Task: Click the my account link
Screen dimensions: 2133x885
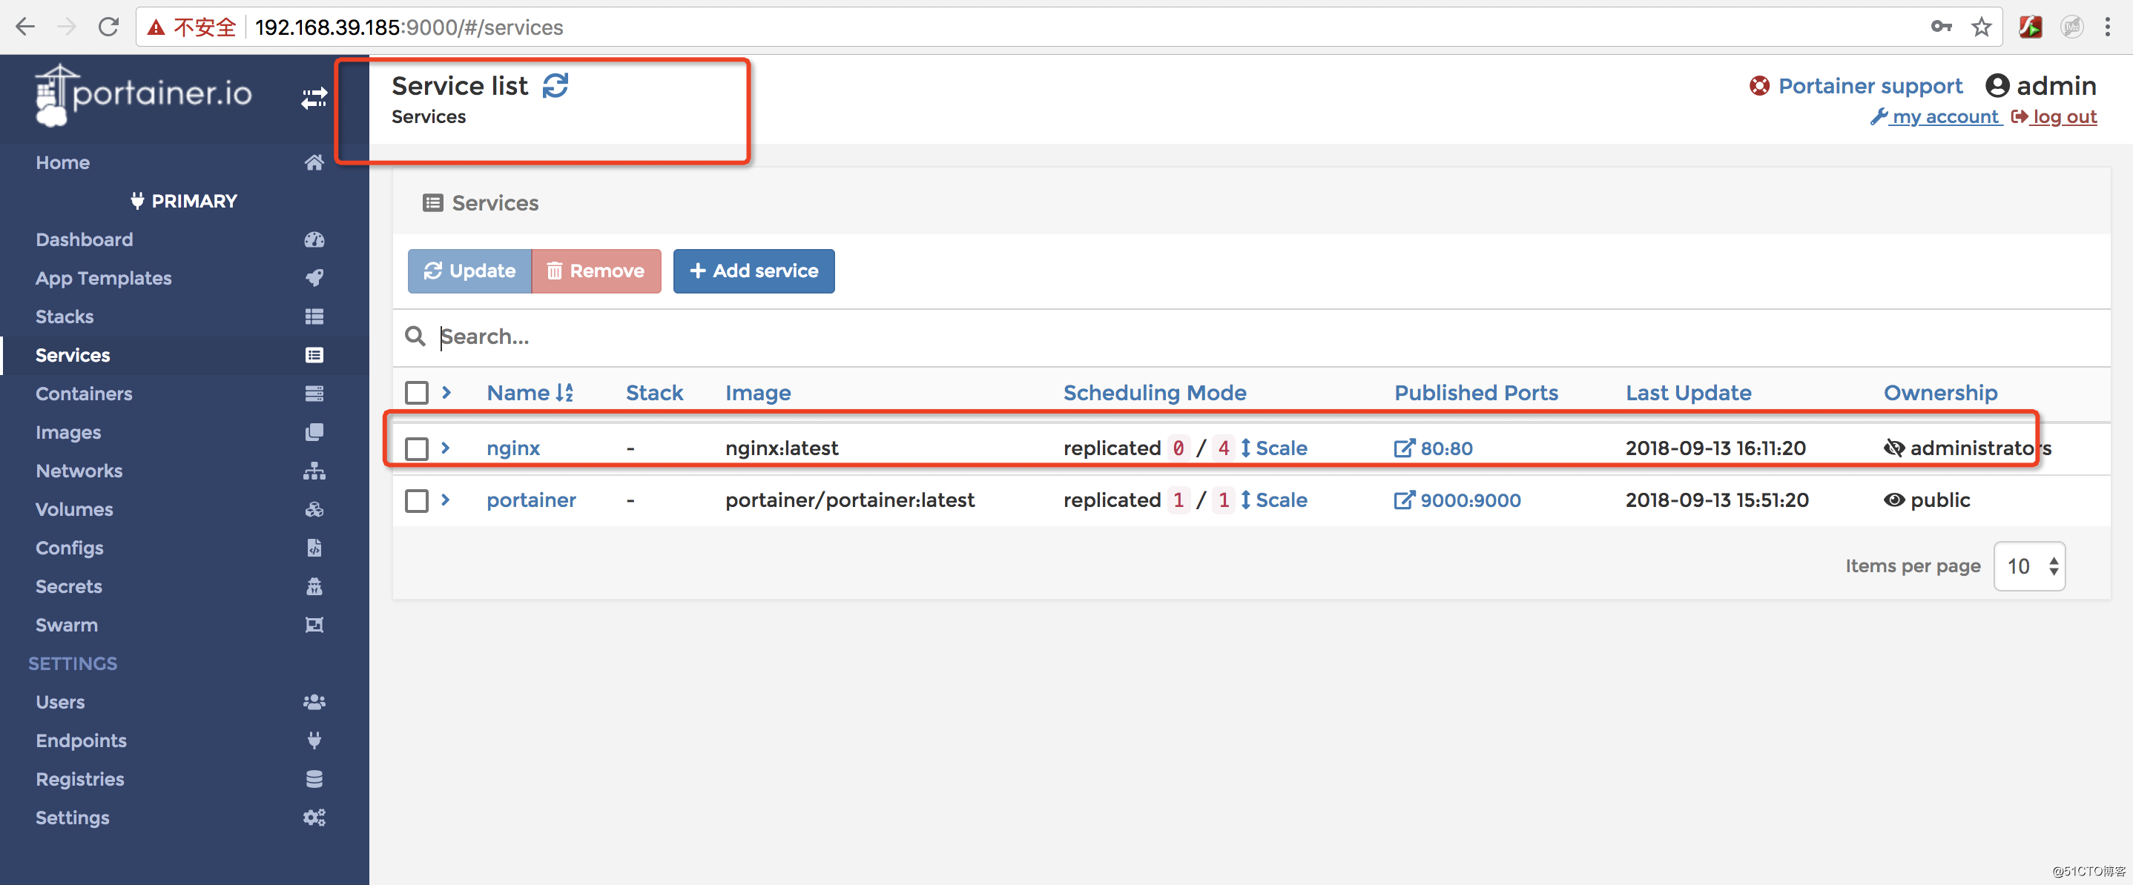Action: tap(1936, 116)
